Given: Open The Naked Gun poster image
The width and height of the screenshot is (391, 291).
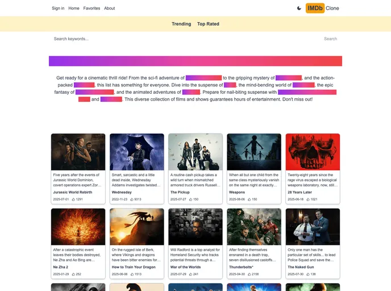Looking at the screenshot, I should (313, 227).
